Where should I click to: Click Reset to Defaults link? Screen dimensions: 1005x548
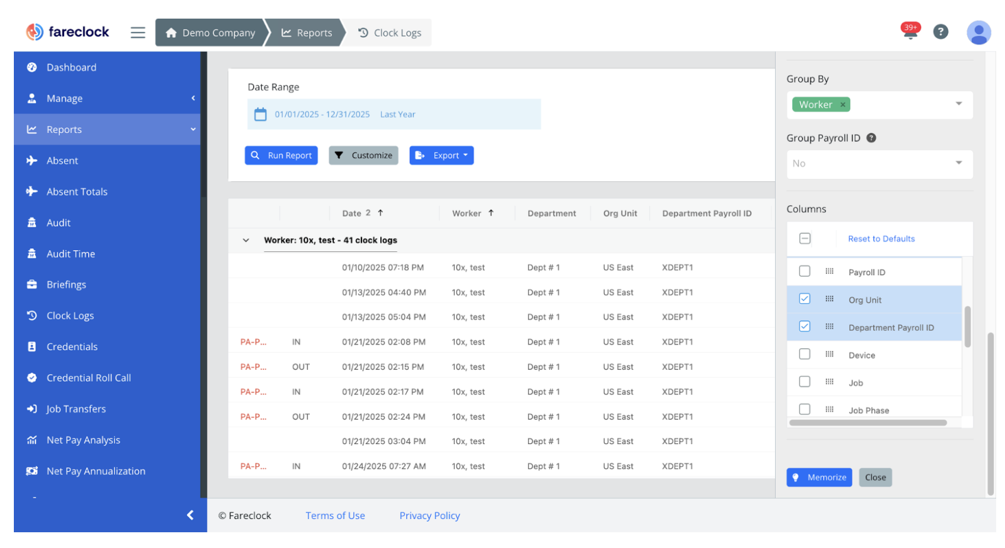click(x=881, y=239)
